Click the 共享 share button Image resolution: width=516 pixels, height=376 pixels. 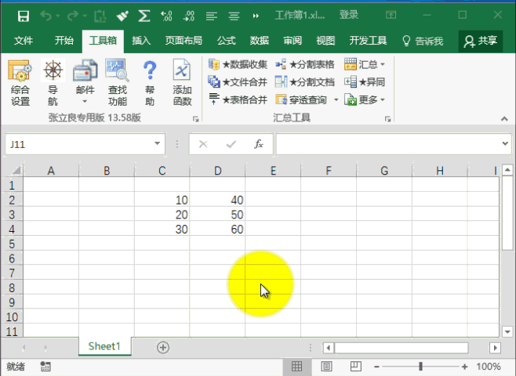(x=481, y=41)
